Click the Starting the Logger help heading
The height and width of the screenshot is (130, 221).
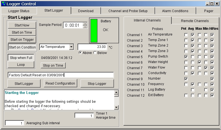(22, 93)
